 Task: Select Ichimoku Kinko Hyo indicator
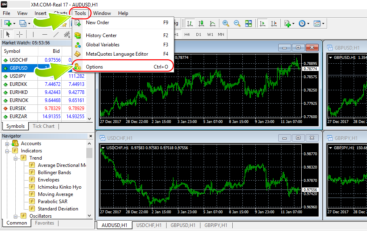(60, 187)
